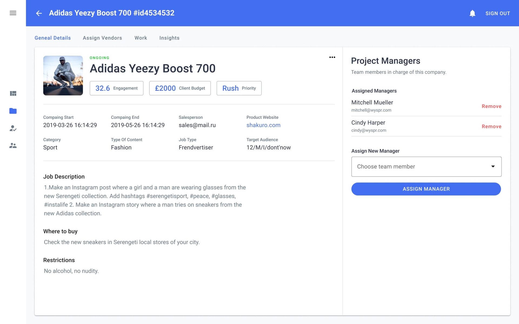
Task: Click the ONGOING status label
Action: 99,58
